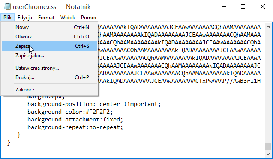Select the Otwórz... menu entry
The width and height of the screenshot is (273, 159).
(x=49, y=37)
